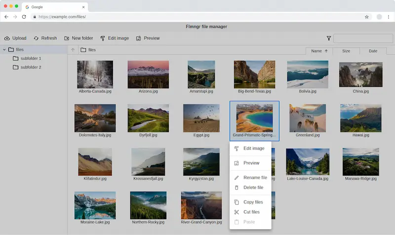This screenshot has height=235, width=395.
Task: Select Bolivia.jpg thumbnail
Action: tap(308, 75)
